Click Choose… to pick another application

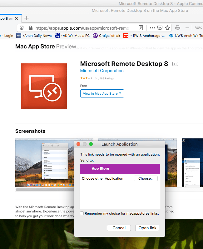(146, 178)
